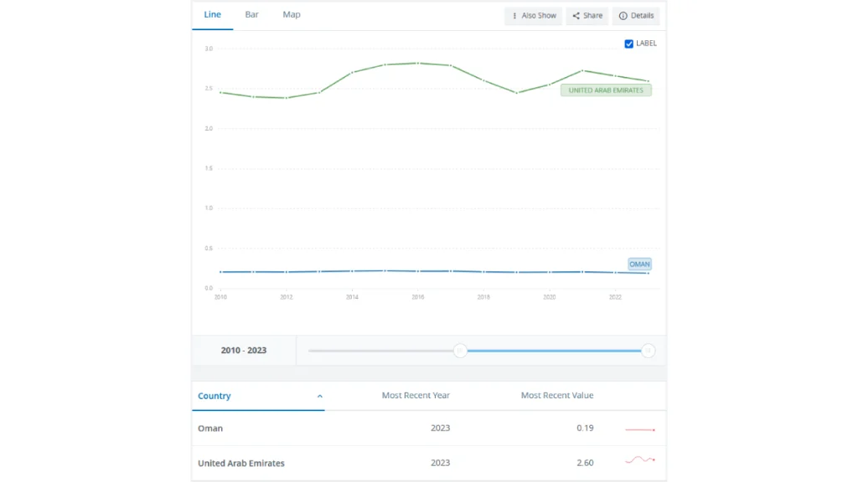The height and width of the screenshot is (482, 858).
Task: Uncheck the LABEL checkbox
Action: tap(629, 44)
